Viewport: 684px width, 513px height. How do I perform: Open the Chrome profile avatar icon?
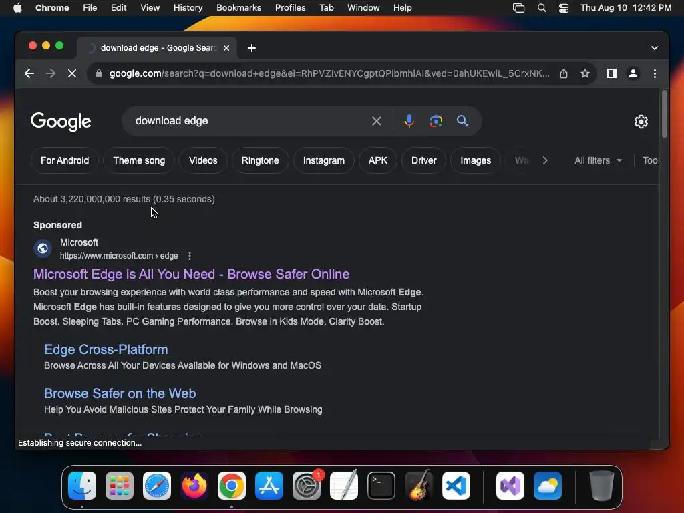pos(633,73)
